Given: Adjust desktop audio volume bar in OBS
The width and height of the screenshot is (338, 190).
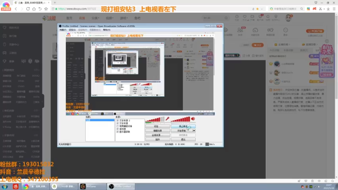Looking at the screenshot, I should [x=181, y=119].
